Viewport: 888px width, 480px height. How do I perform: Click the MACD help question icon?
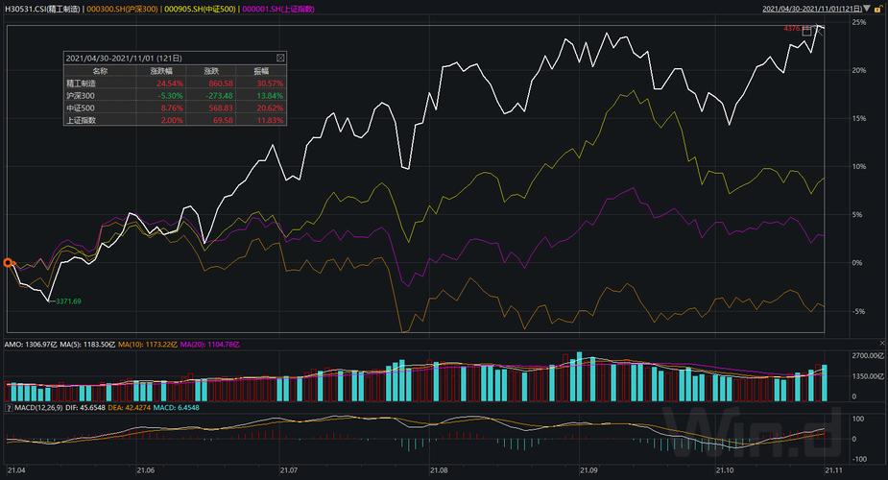(x=9, y=408)
